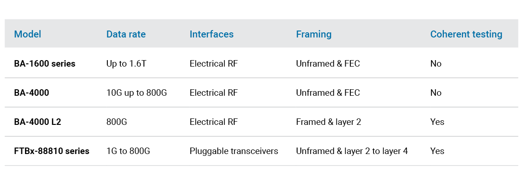
Task: Click Electrical RF in BA-1600 series row
Action: click(213, 64)
